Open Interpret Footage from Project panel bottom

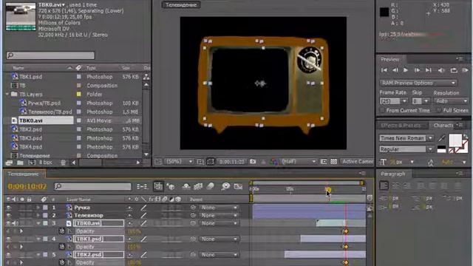coord(9,163)
